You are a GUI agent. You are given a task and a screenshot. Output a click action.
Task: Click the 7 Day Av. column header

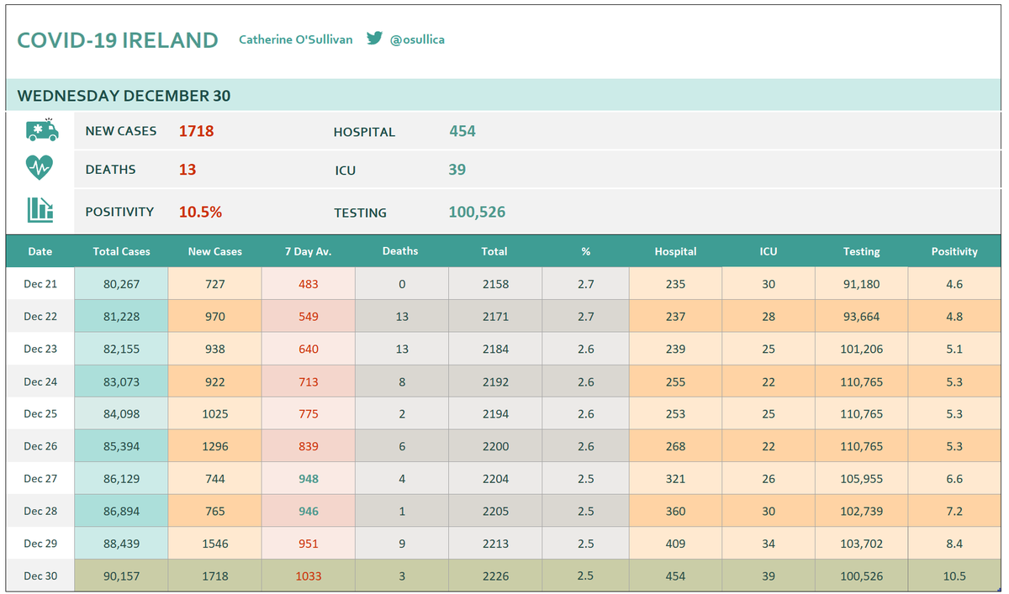point(308,251)
